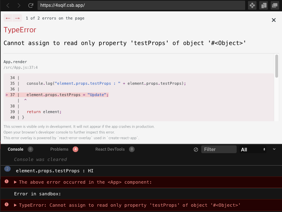
Task: Clear the console with the circle-slash icon
Action: click(196, 150)
